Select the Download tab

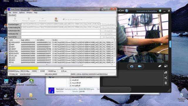tap(12, 15)
